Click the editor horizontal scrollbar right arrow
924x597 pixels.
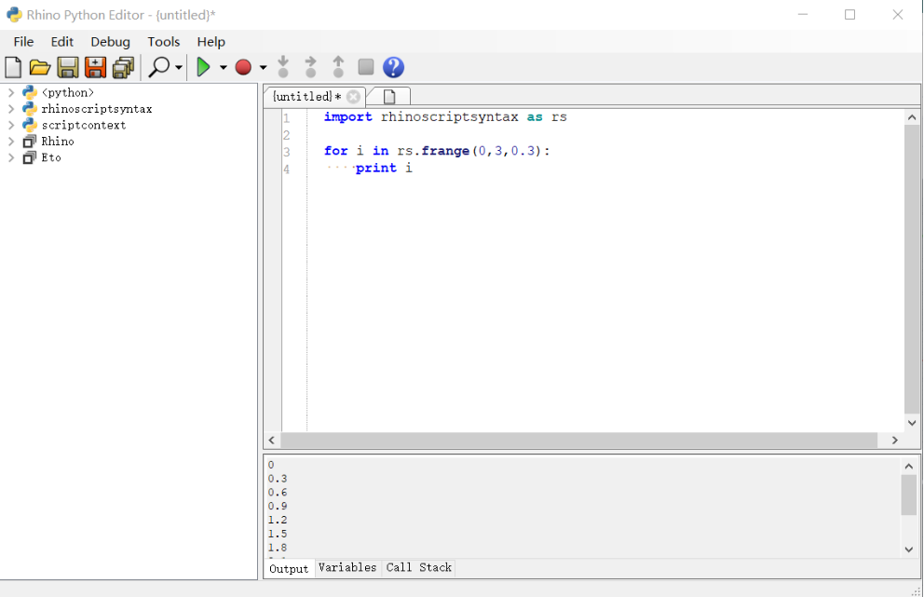click(894, 441)
